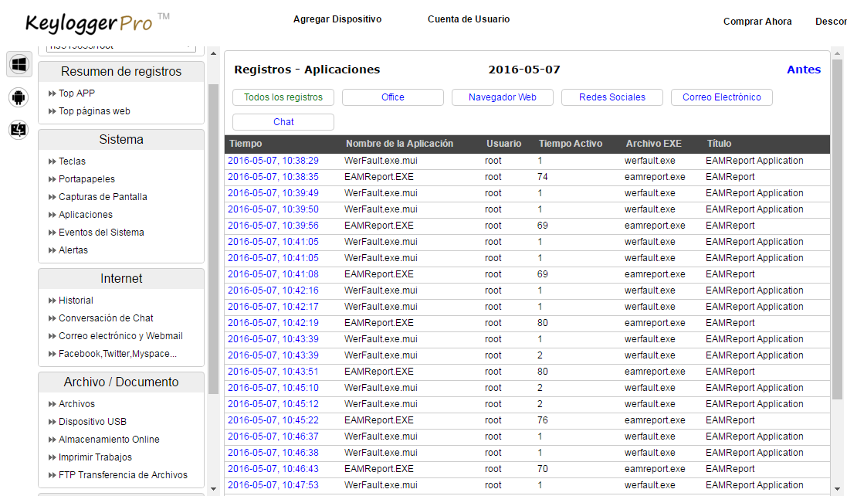Open log entry at 10:47:53
The width and height of the screenshot is (847, 496).
click(273, 485)
